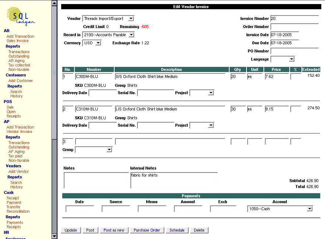325x239 pixels.
Task: Click the sidebar scroll down arrow
Action: click(x=54, y=236)
